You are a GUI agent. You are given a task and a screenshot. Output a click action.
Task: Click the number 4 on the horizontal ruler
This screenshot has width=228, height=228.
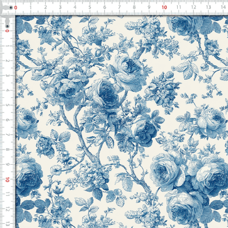pos(75,7)
